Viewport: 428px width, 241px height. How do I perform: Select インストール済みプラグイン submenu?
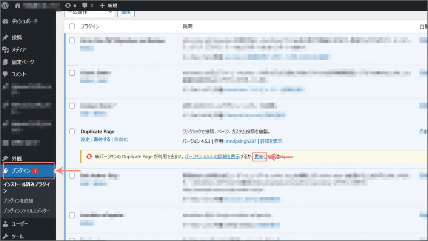[x=26, y=187]
